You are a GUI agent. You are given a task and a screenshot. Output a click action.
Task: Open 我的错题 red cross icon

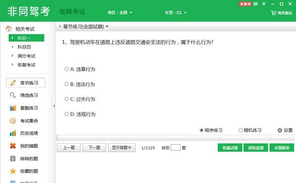pyautogui.click(x=13, y=146)
